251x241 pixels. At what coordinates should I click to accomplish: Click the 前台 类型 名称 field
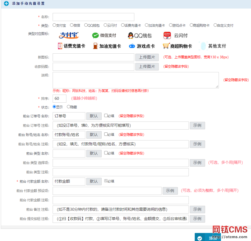pyautogui.click(x=69, y=153)
